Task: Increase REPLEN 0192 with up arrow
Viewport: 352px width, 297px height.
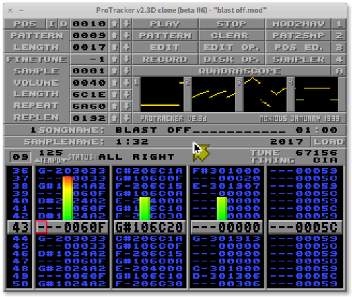Action: [x=114, y=118]
